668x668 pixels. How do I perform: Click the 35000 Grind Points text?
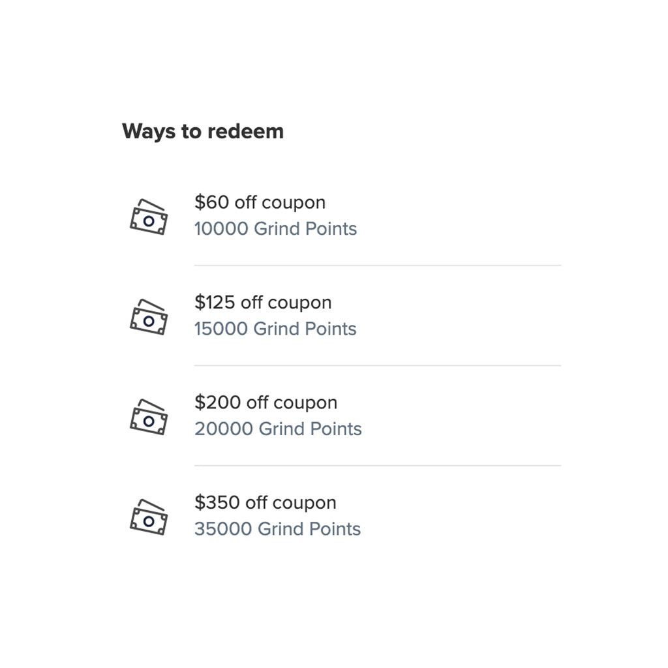point(278,529)
